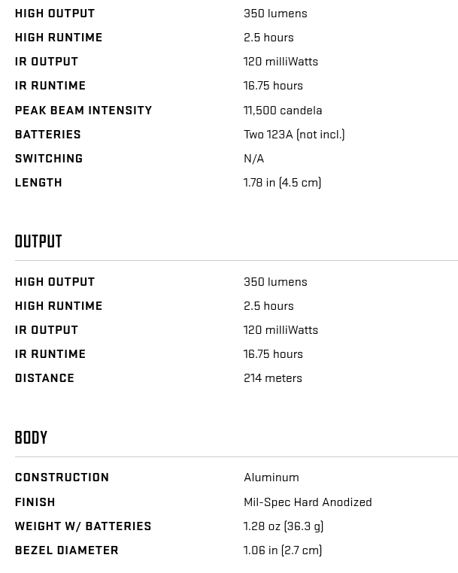Image resolution: width=458 pixels, height=573 pixels.
Task: Select the SWITCHING label
Action: pos(49,159)
